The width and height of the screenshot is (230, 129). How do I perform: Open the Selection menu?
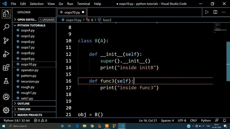(37, 4)
